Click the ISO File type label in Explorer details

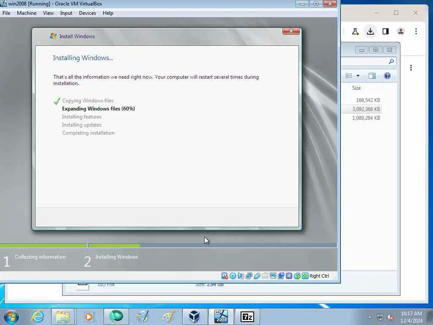[x=106, y=284]
